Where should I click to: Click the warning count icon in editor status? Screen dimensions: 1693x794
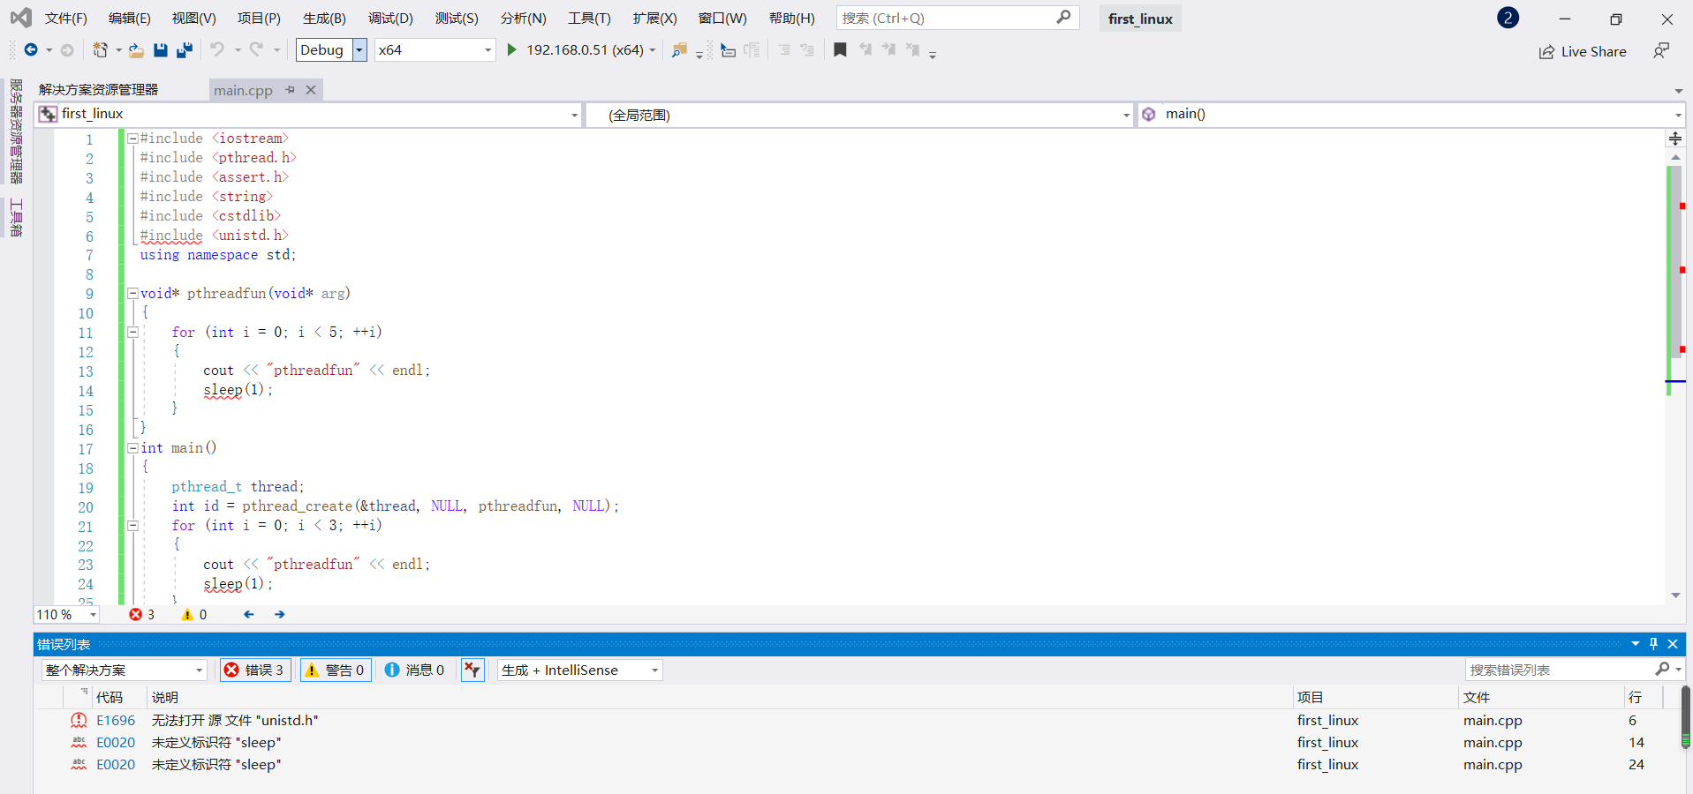click(x=187, y=614)
